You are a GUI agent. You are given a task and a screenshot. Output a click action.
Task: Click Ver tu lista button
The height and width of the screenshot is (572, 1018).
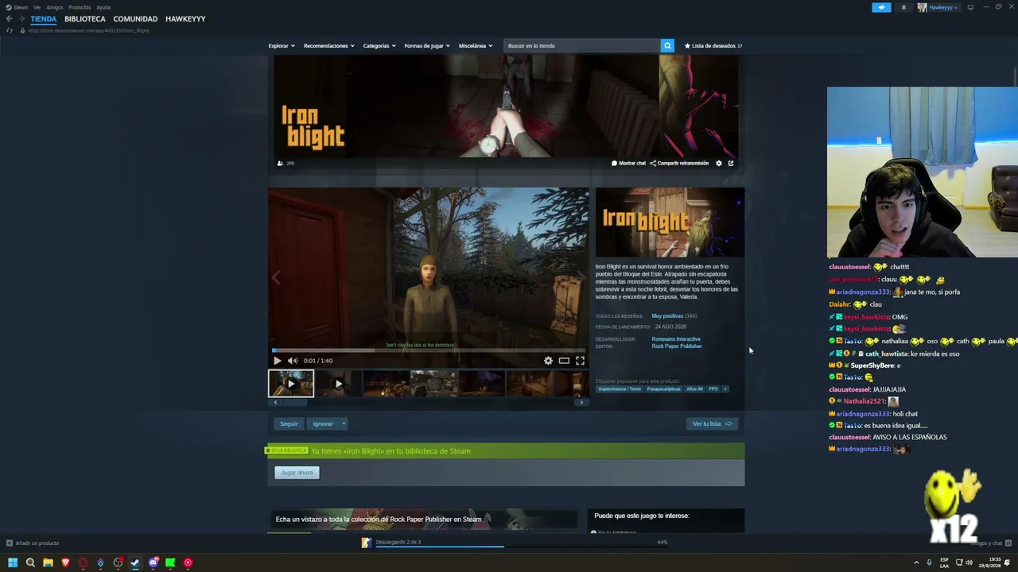tap(712, 423)
